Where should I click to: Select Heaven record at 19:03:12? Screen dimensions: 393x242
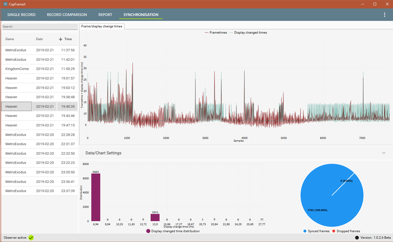40,88
